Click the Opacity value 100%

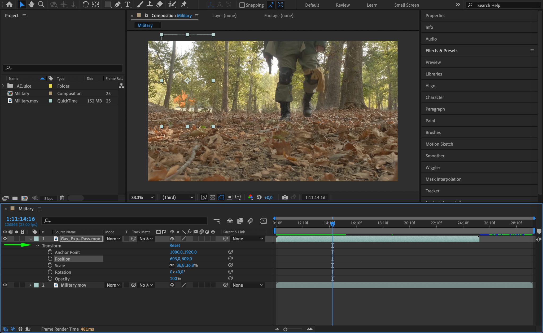pyautogui.click(x=175, y=279)
